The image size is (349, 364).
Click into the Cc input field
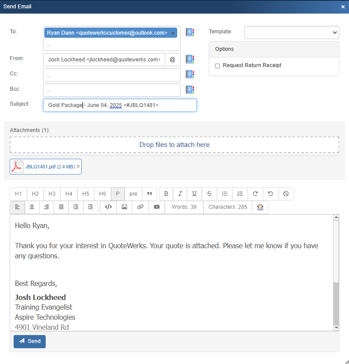(112, 75)
